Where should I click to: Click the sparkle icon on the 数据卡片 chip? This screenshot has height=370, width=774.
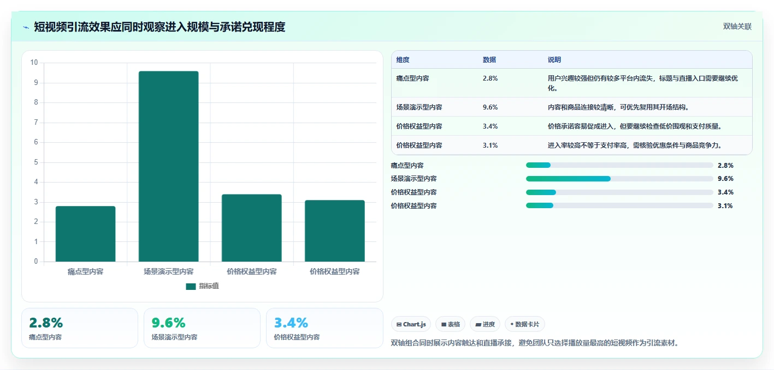coord(512,324)
